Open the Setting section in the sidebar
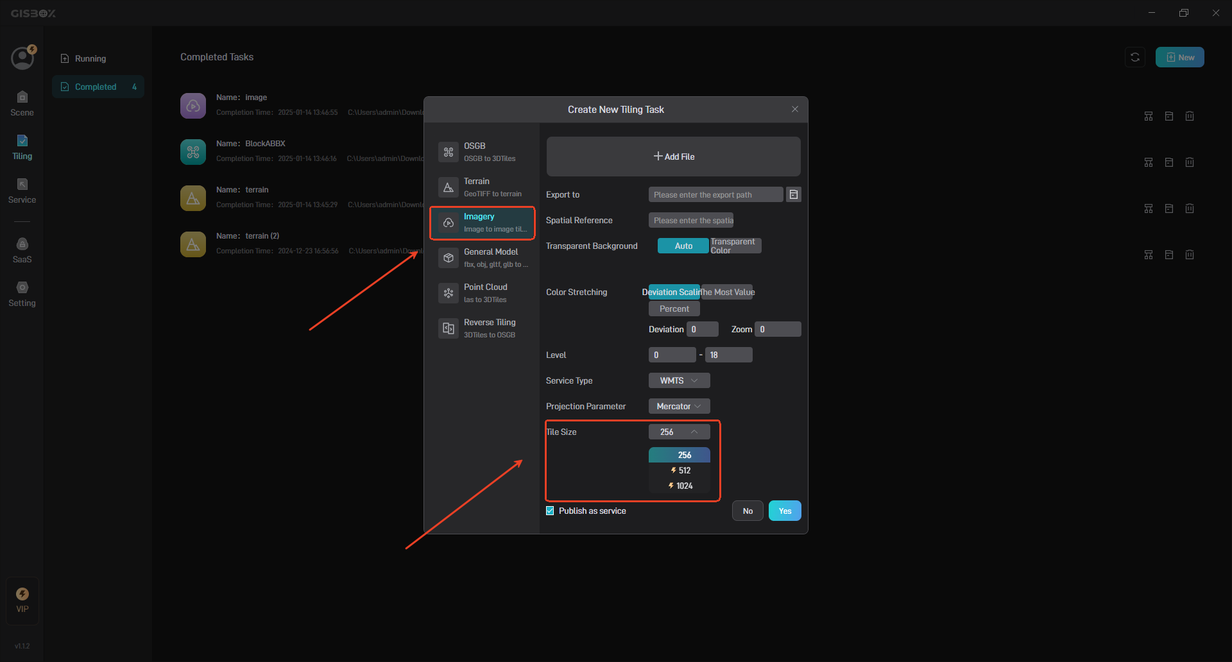This screenshot has width=1232, height=662. 22,294
